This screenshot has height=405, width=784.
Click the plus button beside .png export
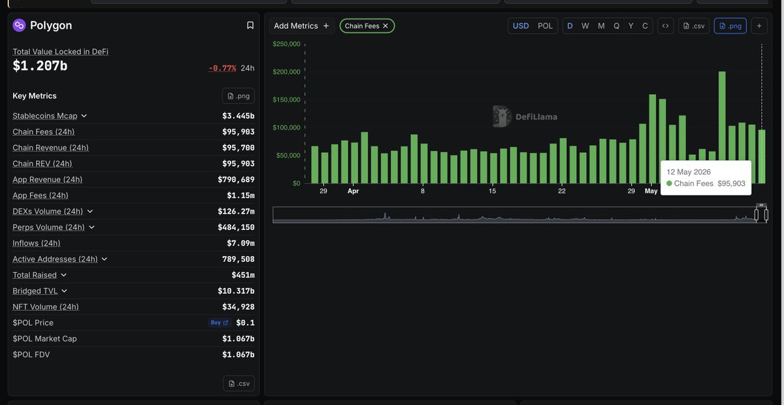click(x=759, y=26)
